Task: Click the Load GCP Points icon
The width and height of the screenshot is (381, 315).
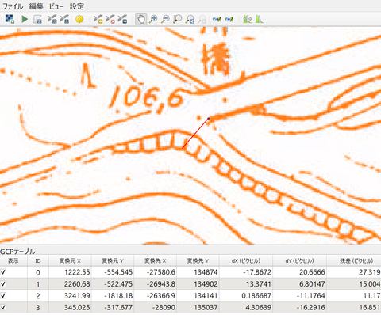Action: tap(52, 19)
